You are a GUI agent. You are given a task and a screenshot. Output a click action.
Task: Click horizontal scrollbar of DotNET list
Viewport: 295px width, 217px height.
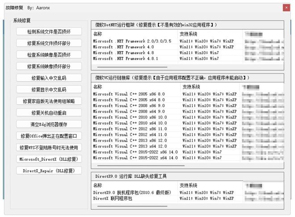(x=132, y=67)
